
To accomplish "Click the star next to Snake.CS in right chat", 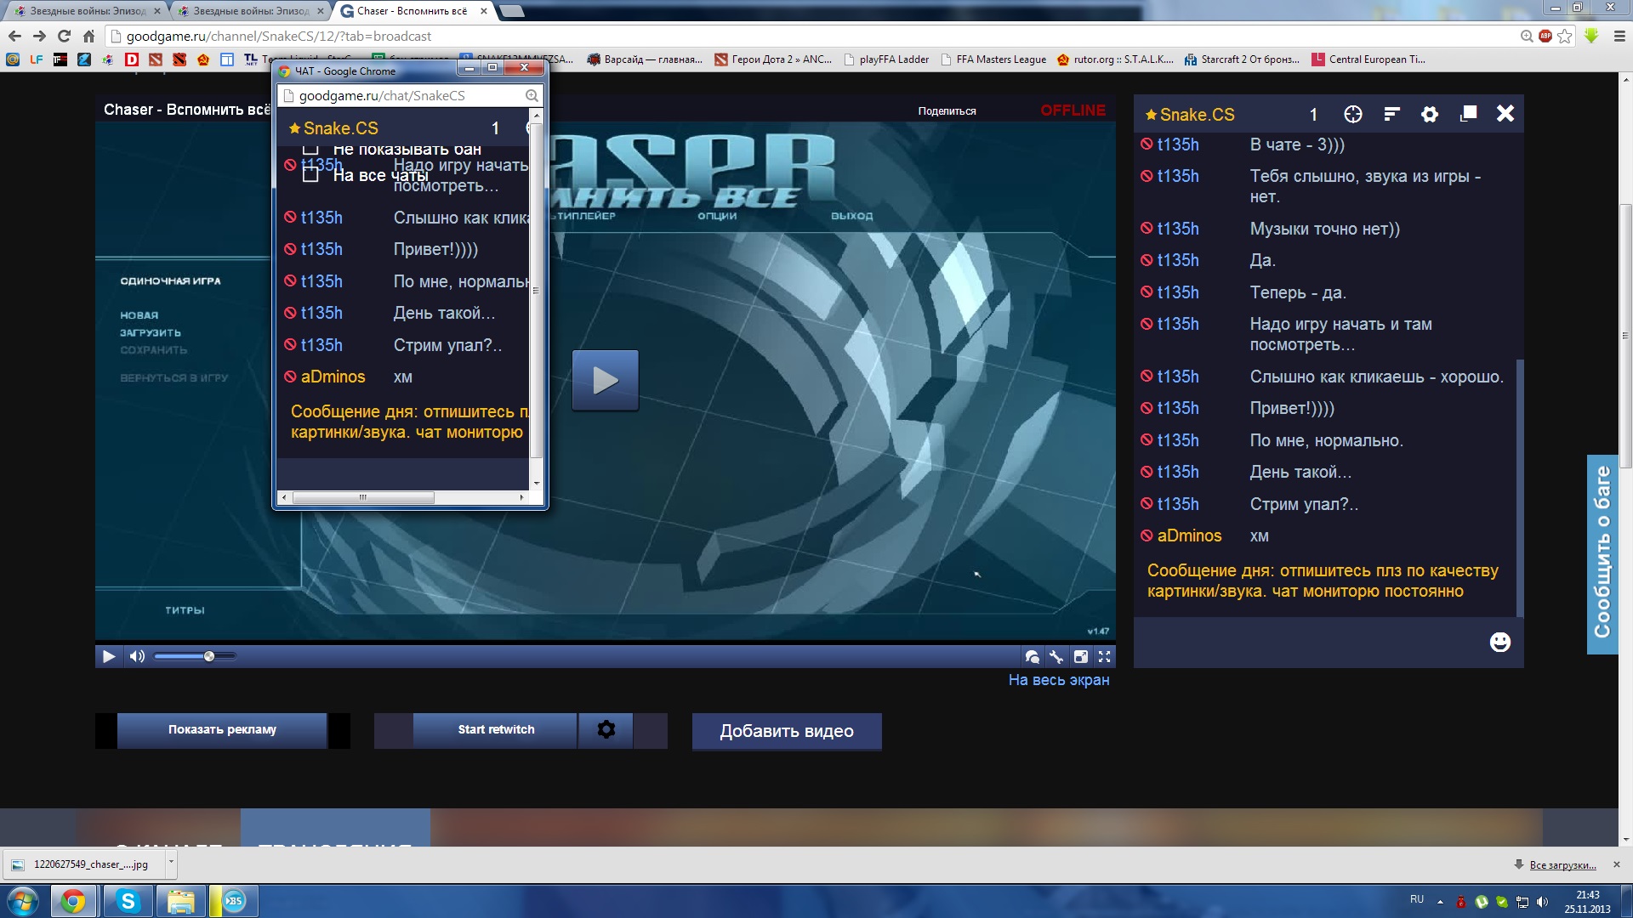I will (x=1151, y=115).
